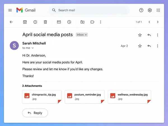Open chiropractic_tip.jpg attachment

pyautogui.click(x=42, y=97)
